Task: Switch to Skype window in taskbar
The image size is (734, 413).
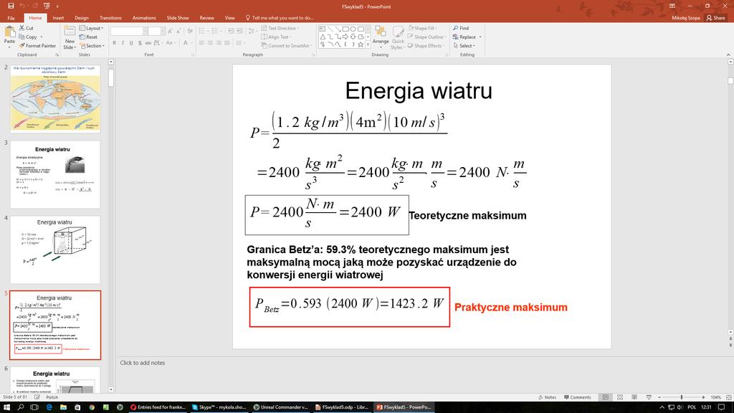Action: (219, 407)
